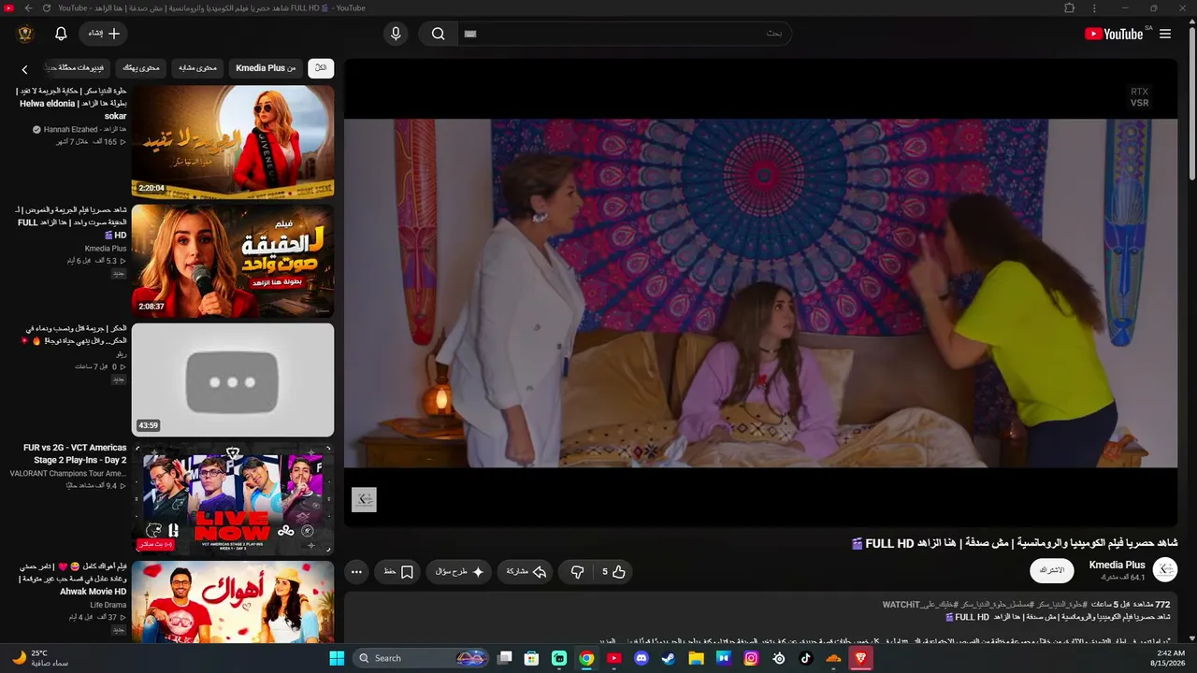Select the similar content (محتوى مشابه) chip
Image resolution: width=1197 pixels, height=673 pixels.
click(x=197, y=68)
